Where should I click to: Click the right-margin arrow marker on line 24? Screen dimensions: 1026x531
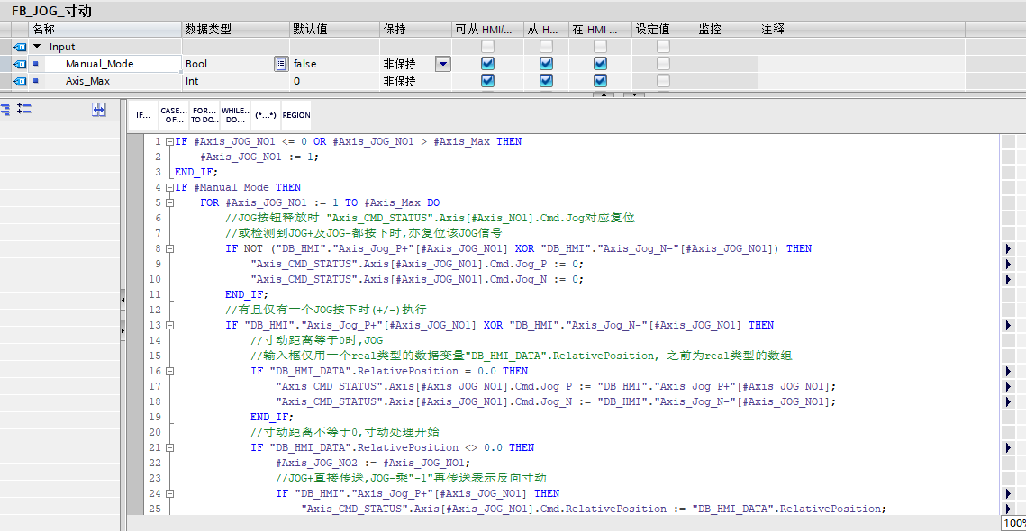click(x=1008, y=493)
